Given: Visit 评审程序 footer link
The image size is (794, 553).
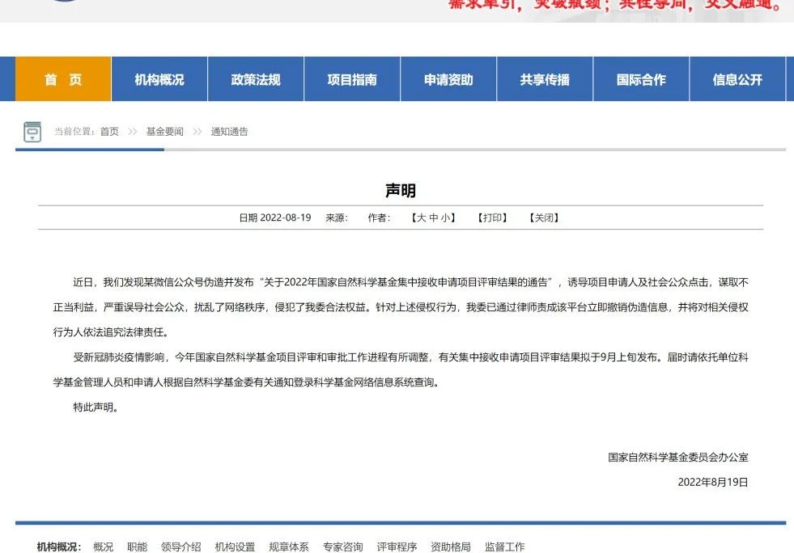Looking at the screenshot, I should click(397, 547).
